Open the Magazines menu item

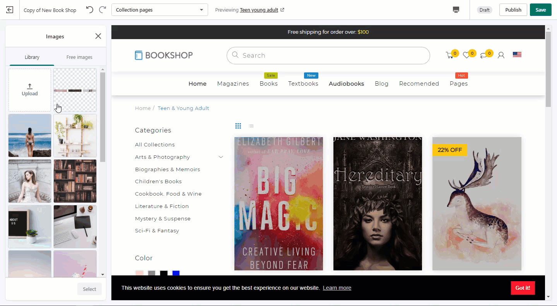point(233,84)
